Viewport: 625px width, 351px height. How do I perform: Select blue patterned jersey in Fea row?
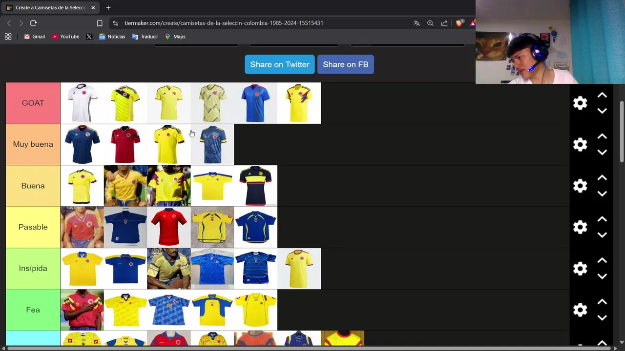(169, 310)
